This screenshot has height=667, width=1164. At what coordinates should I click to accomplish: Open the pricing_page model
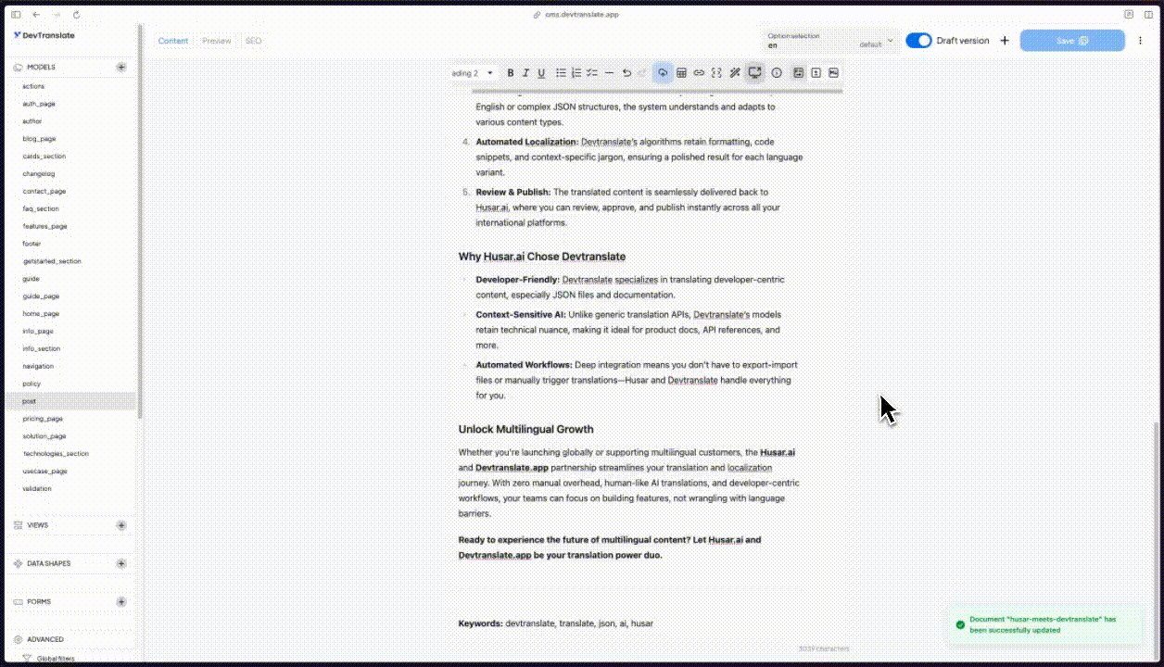(x=43, y=419)
